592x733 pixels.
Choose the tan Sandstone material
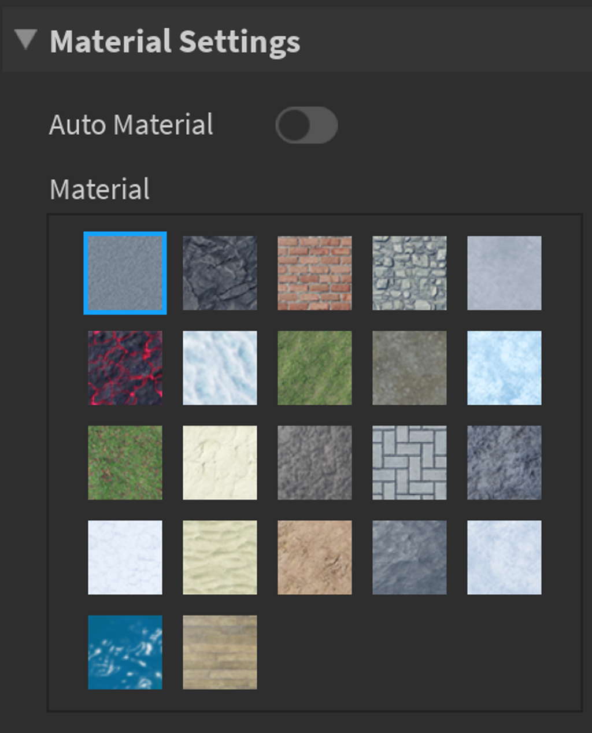[314, 557]
